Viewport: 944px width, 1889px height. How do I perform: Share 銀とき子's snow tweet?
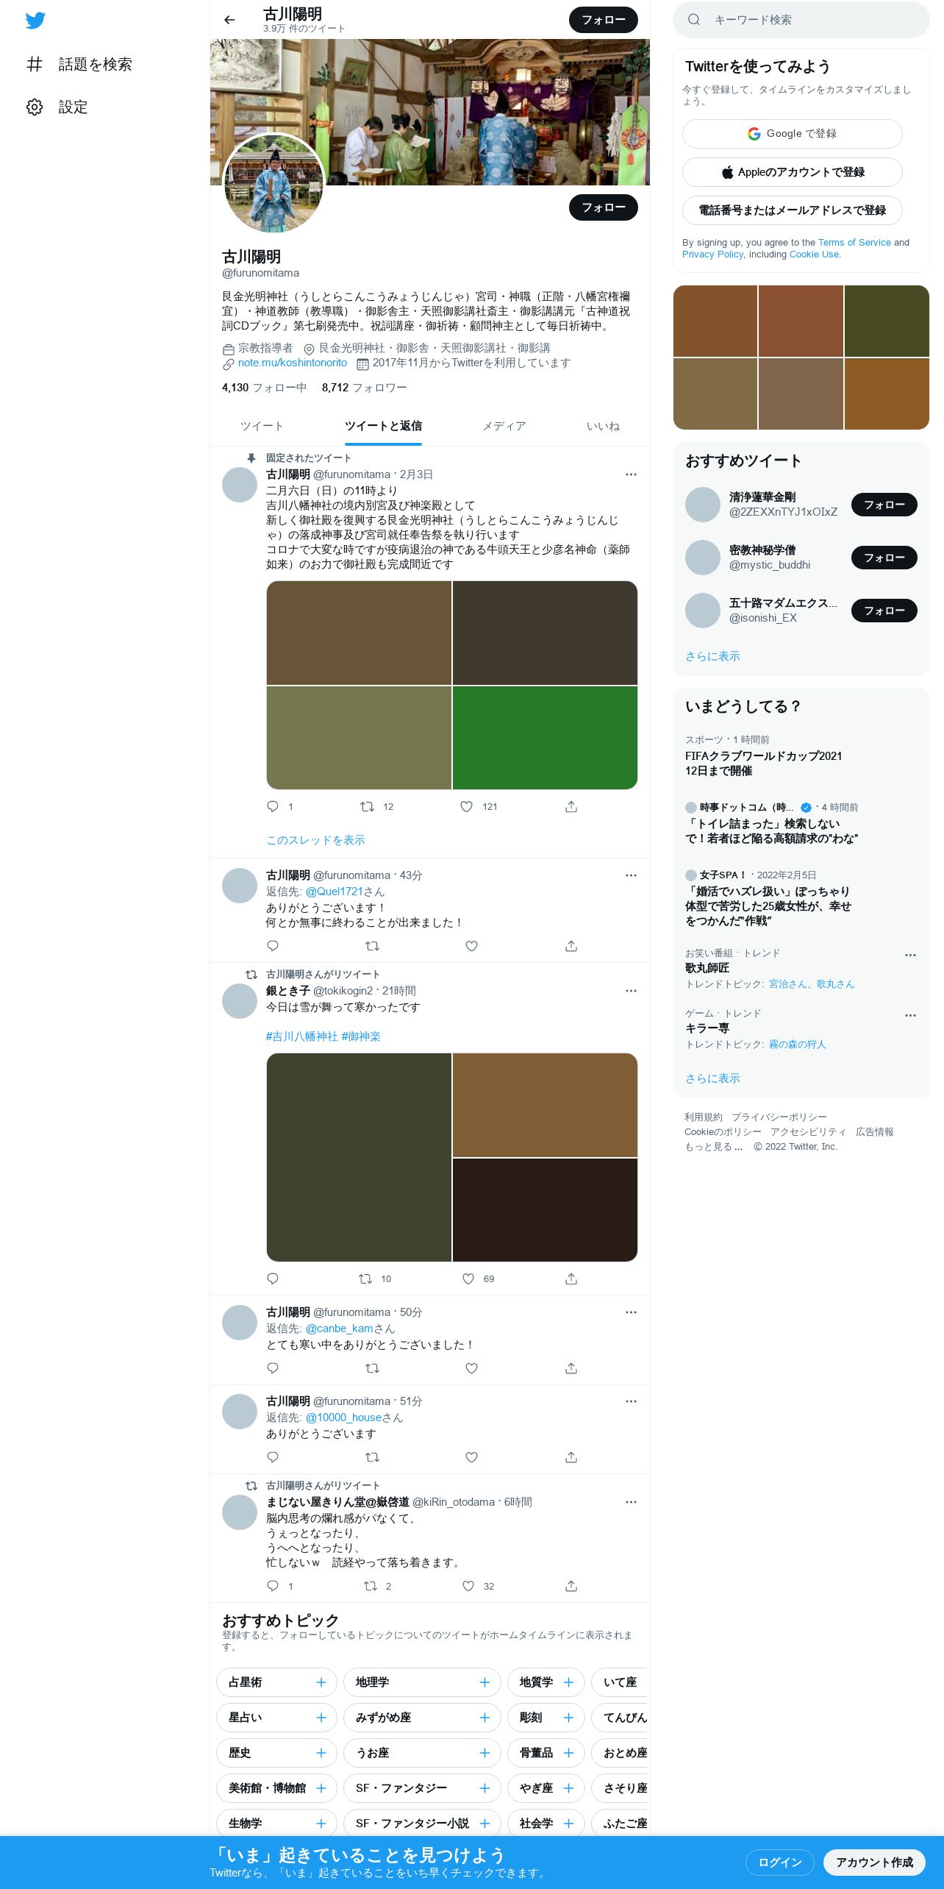tap(571, 1278)
